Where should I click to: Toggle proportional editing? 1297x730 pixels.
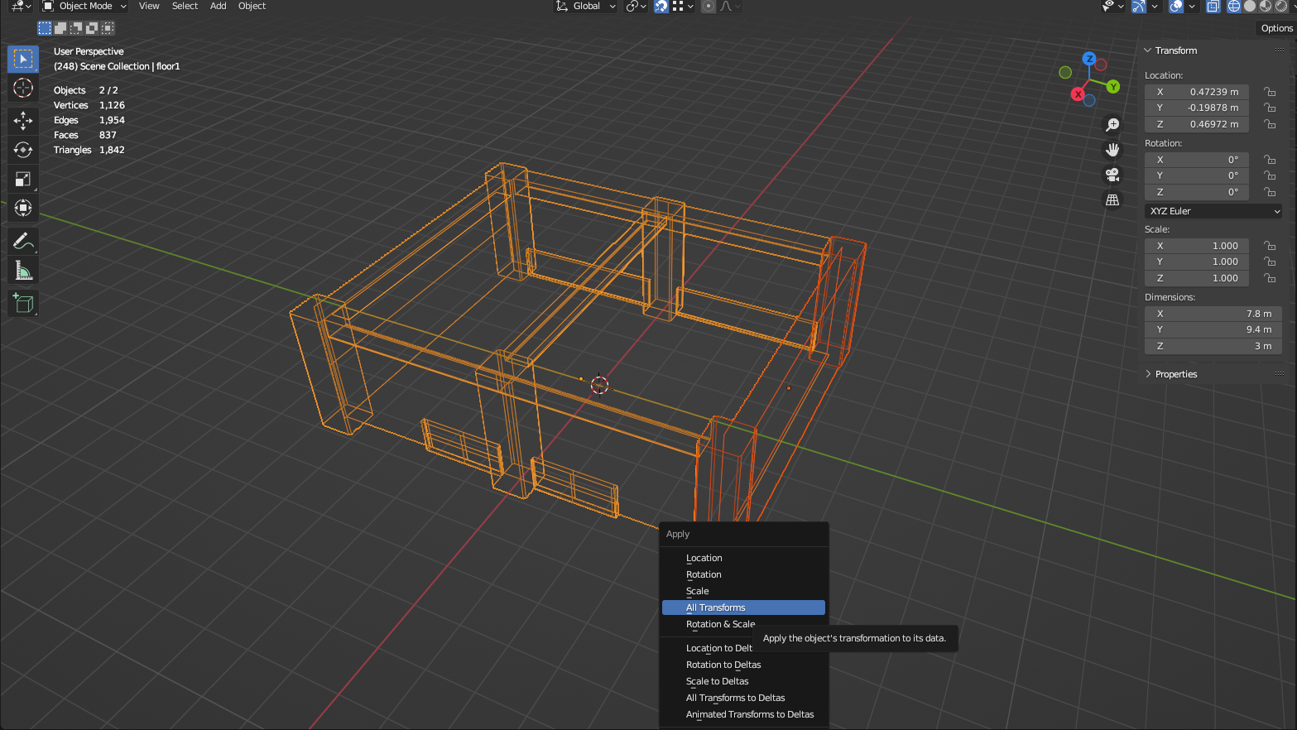pos(709,6)
